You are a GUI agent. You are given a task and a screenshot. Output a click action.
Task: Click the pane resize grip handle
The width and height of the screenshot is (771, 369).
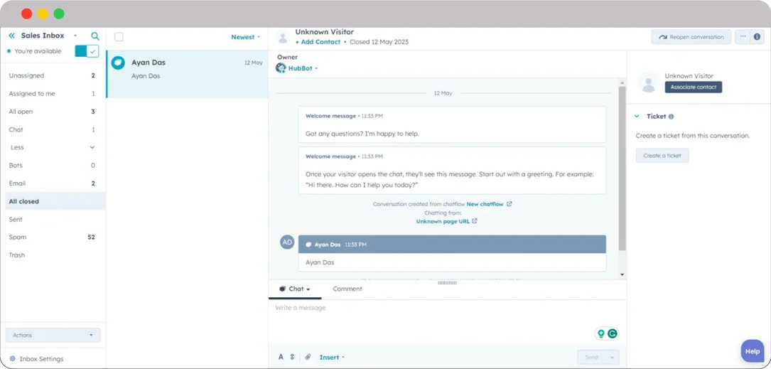pos(447,283)
